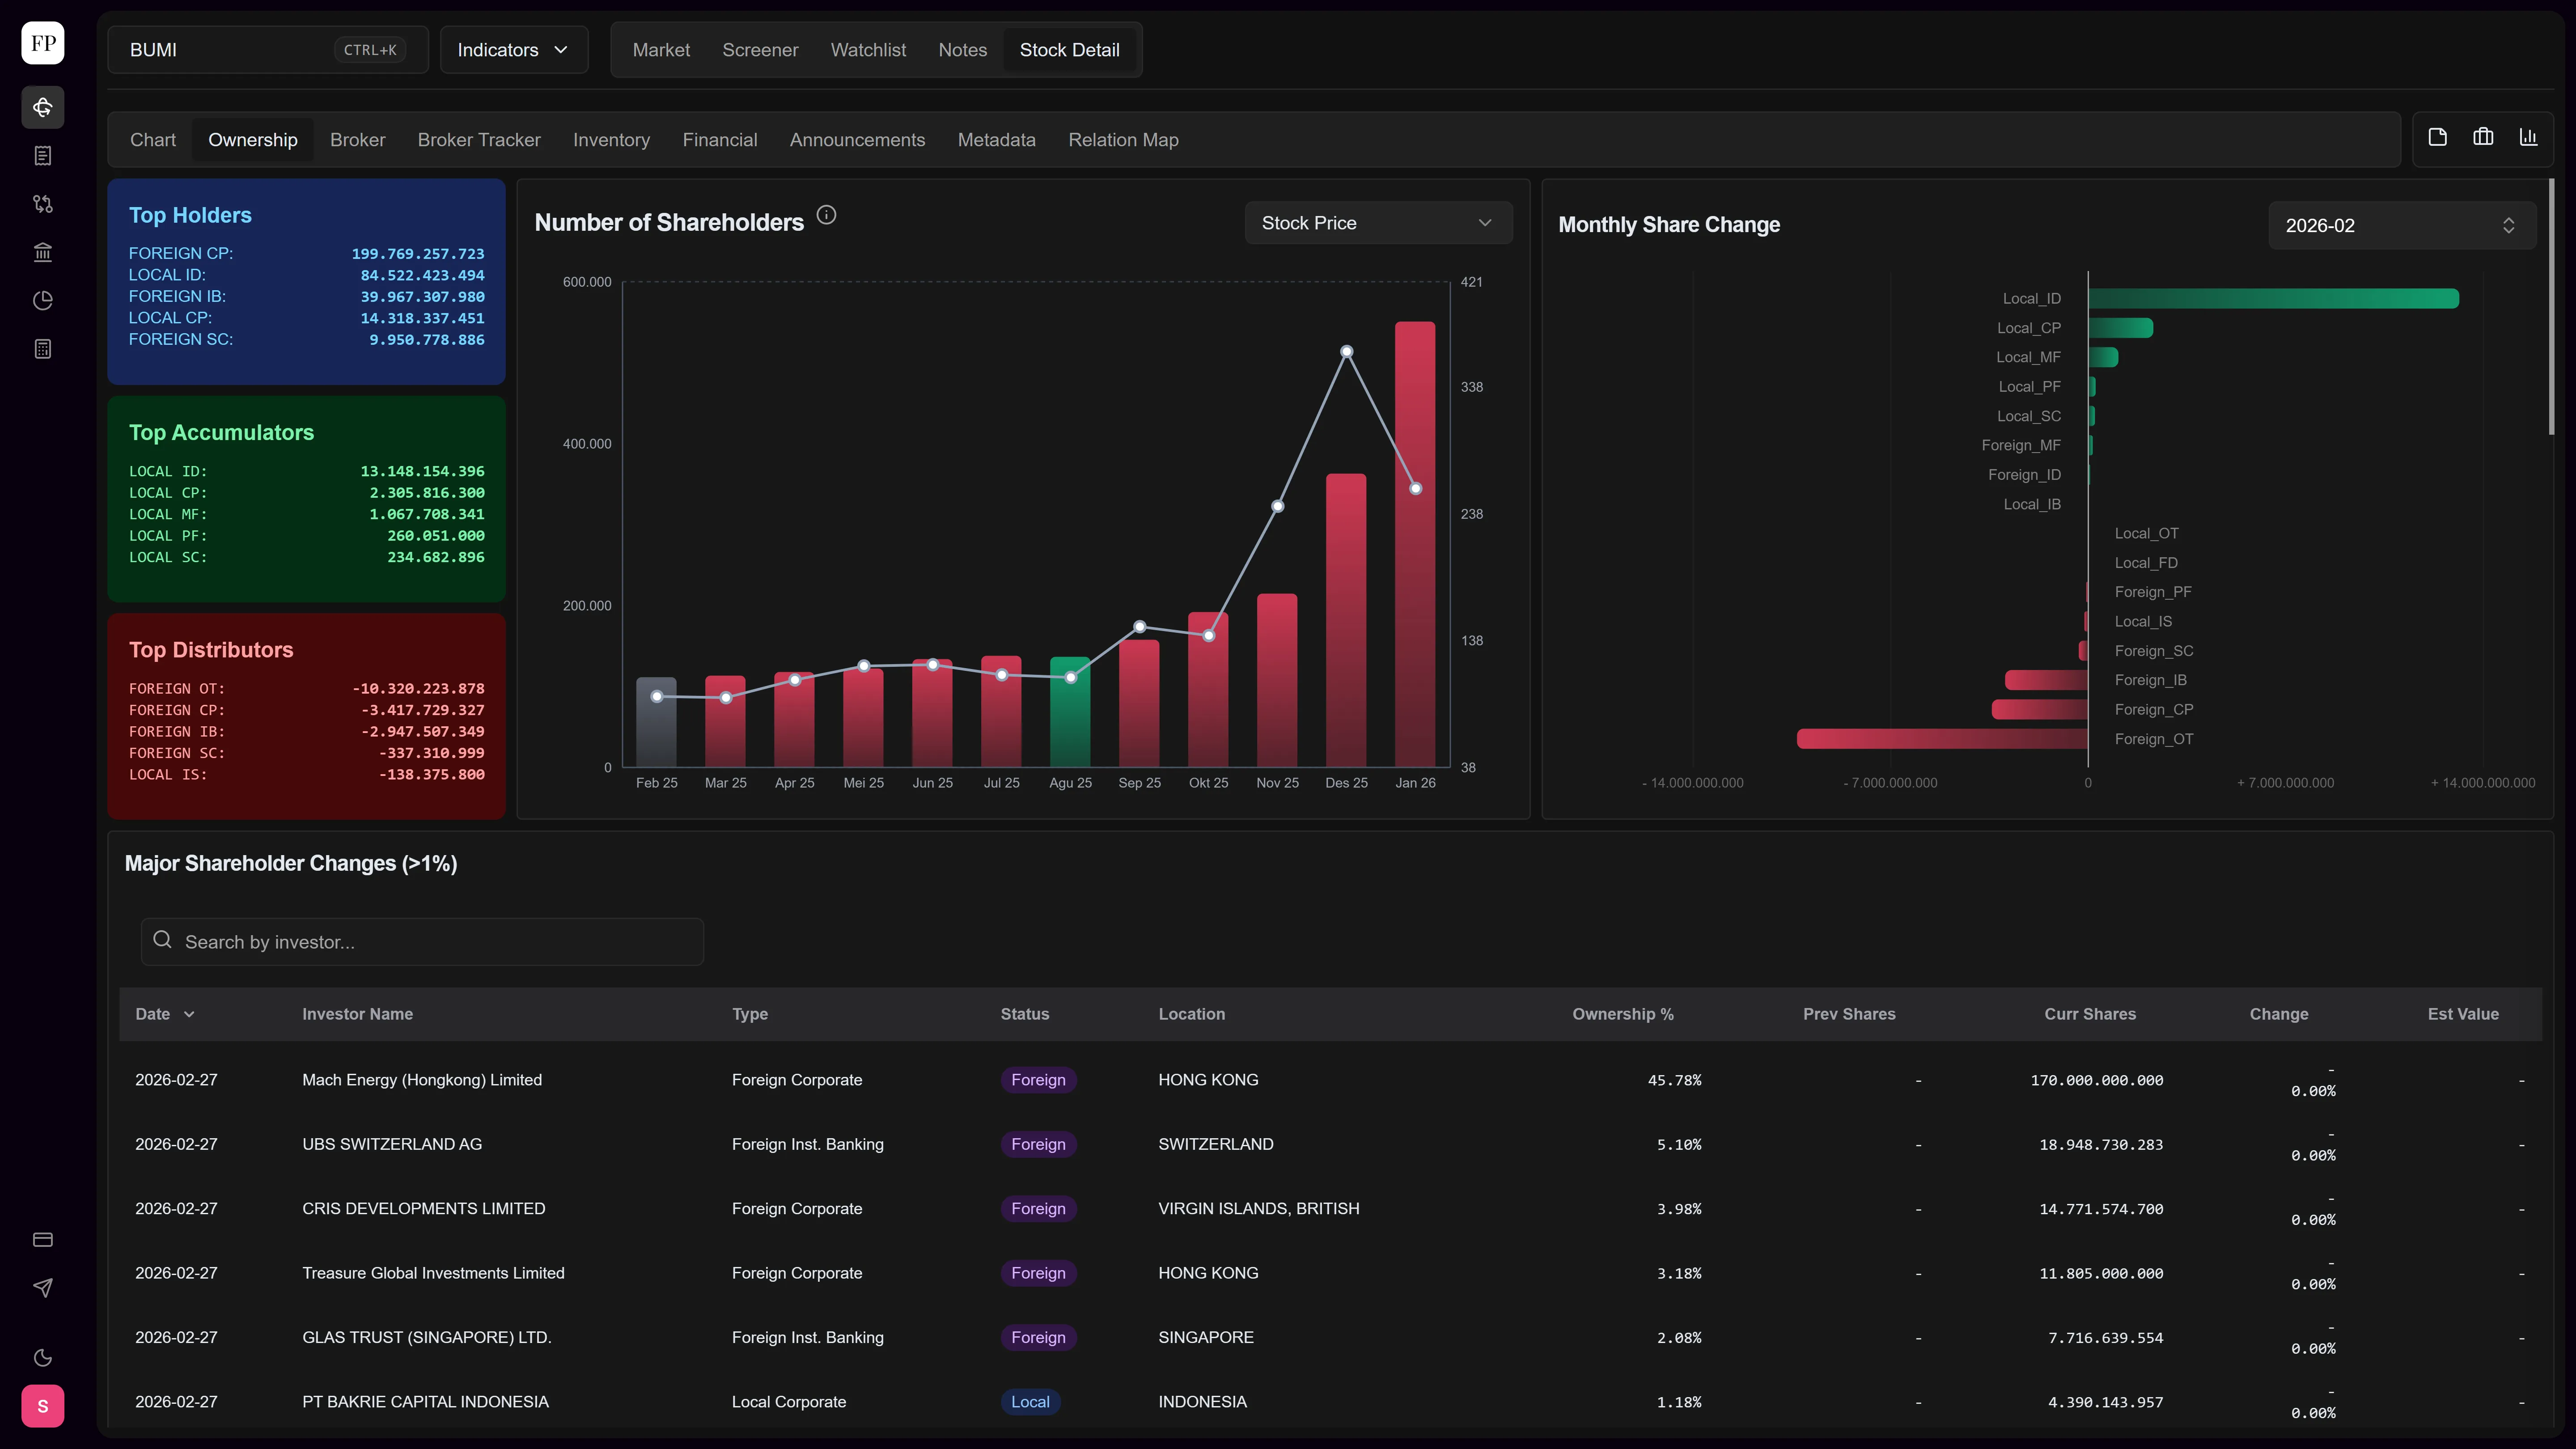Click the info icon beside Number of Shareholders
This screenshot has width=2576, height=1449.
826,215
